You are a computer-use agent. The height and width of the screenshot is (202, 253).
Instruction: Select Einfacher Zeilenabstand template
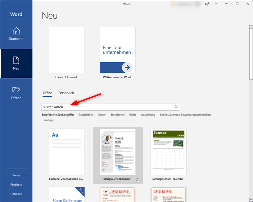tap(67, 152)
